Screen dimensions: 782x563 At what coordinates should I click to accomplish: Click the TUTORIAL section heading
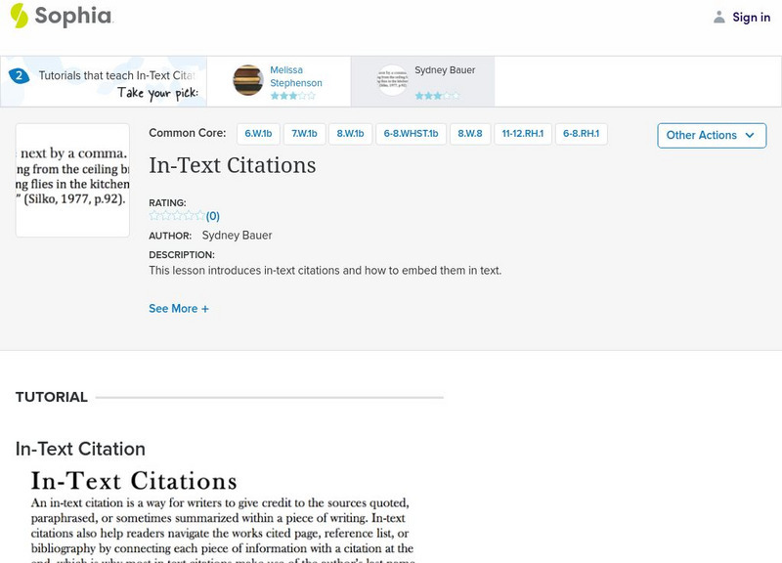tap(52, 398)
